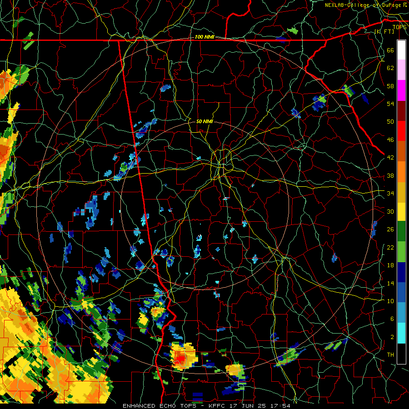Select the light green legend swatch
The image size is (409, 409).
401,252
